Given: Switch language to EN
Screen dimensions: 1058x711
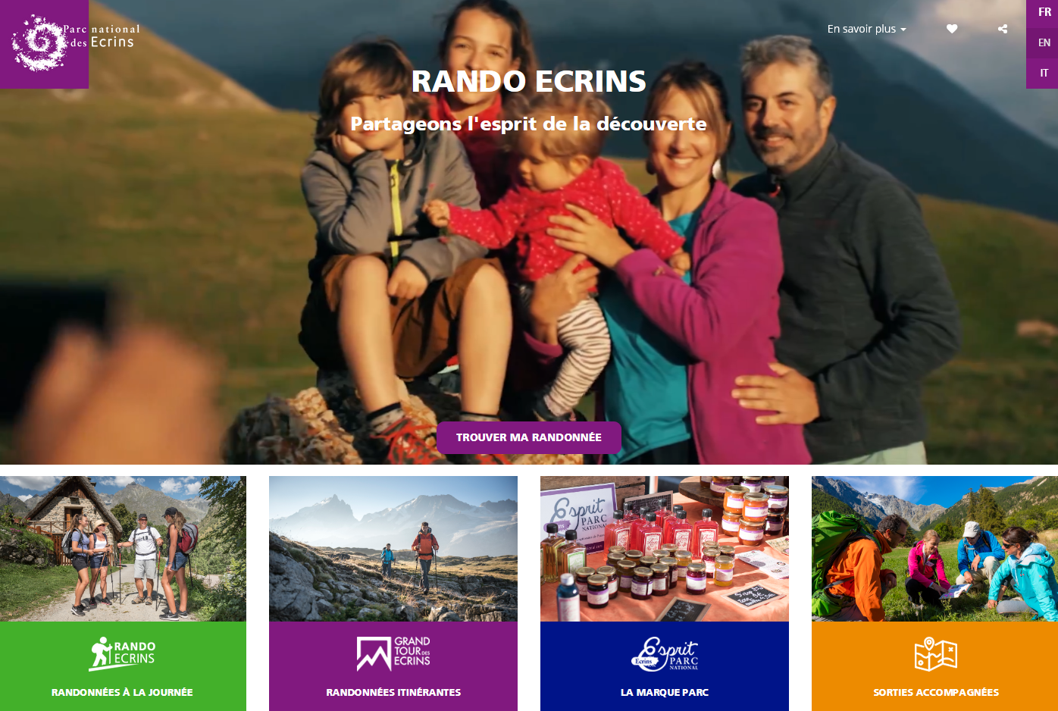Looking at the screenshot, I should pos(1044,42).
